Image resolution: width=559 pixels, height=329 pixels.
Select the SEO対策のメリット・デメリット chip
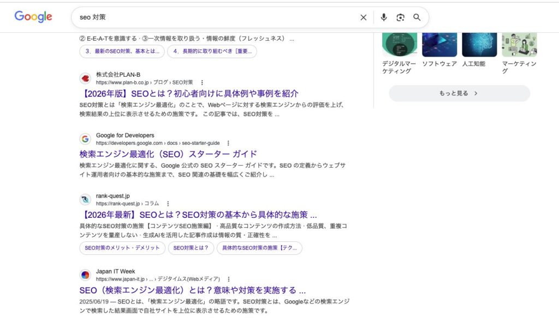[x=122, y=248]
